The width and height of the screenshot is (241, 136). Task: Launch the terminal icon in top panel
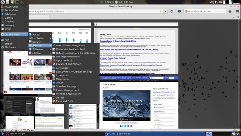pyautogui.click(x=17, y=2)
